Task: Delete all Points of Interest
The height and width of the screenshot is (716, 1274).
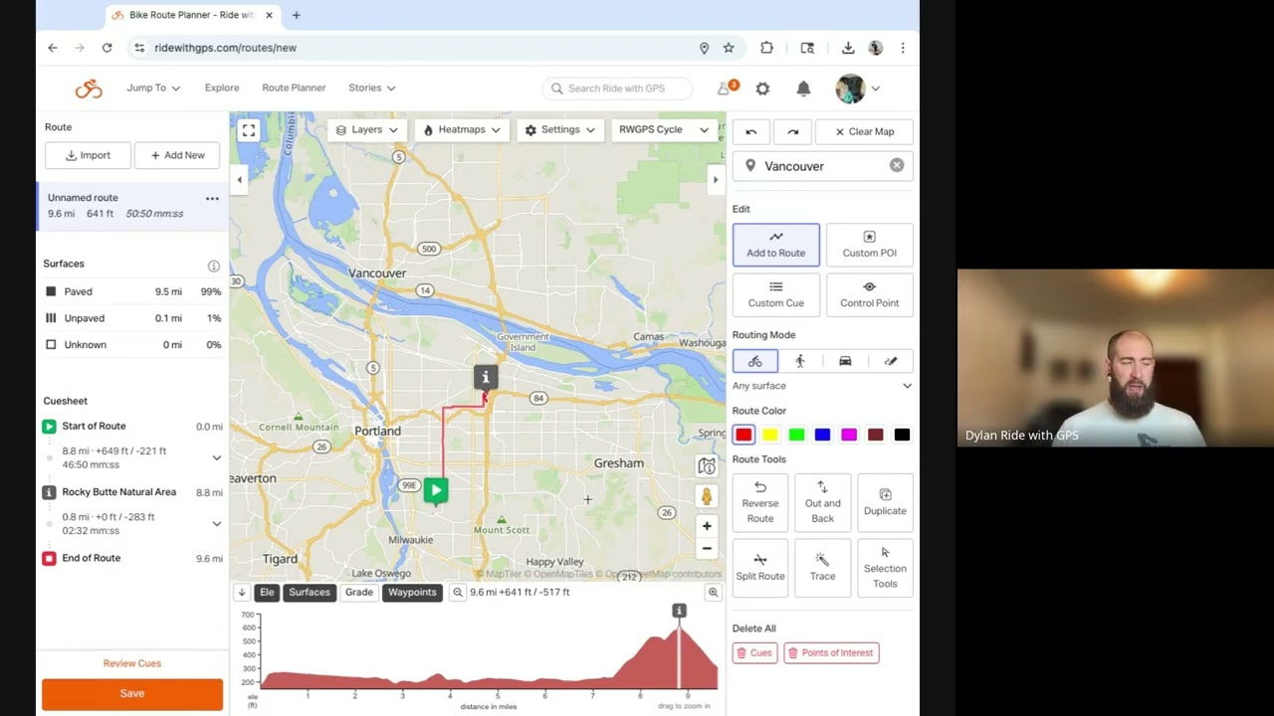Action: 831,653
